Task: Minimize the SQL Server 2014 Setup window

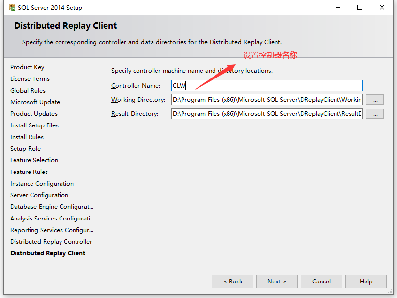Action: click(x=338, y=8)
